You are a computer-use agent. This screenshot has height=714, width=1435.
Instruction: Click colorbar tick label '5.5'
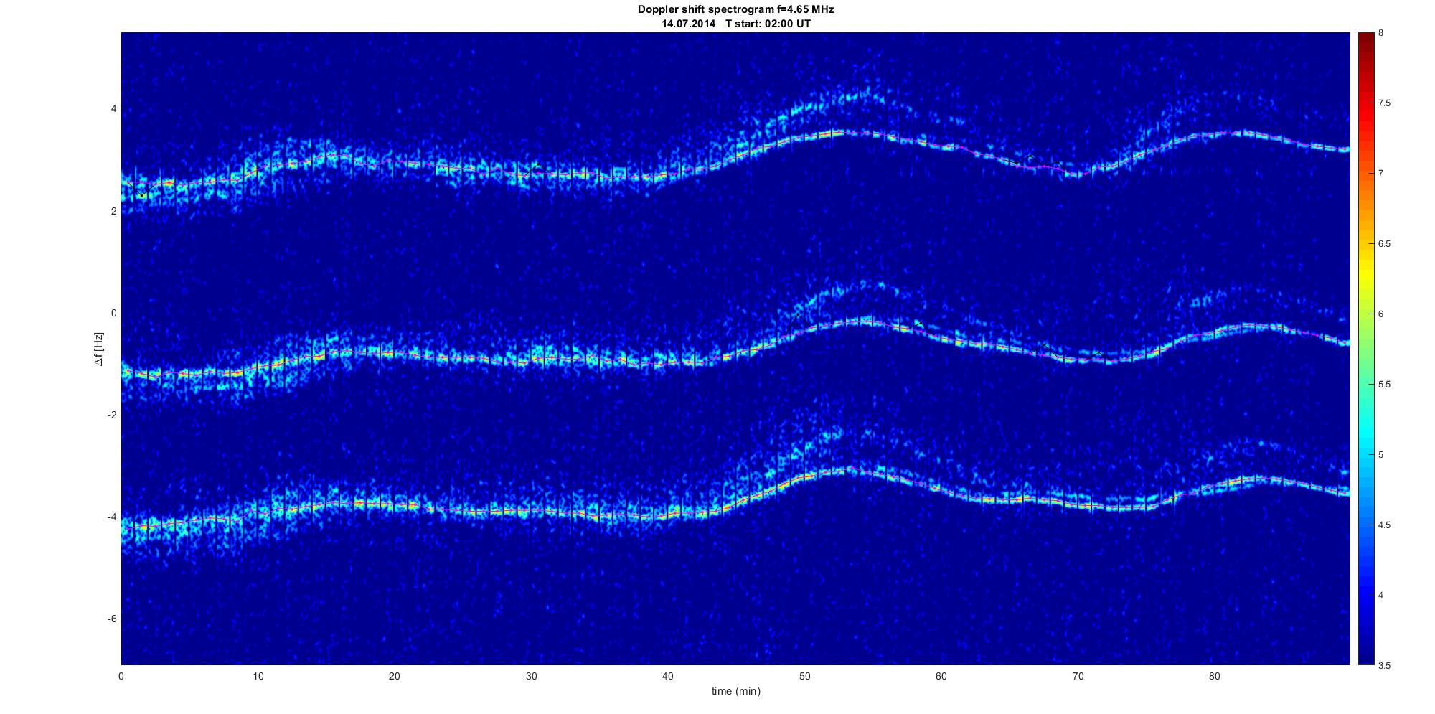coord(1385,385)
